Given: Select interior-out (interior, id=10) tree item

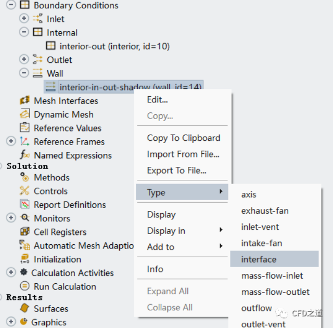Looking at the screenshot, I should click(114, 46).
